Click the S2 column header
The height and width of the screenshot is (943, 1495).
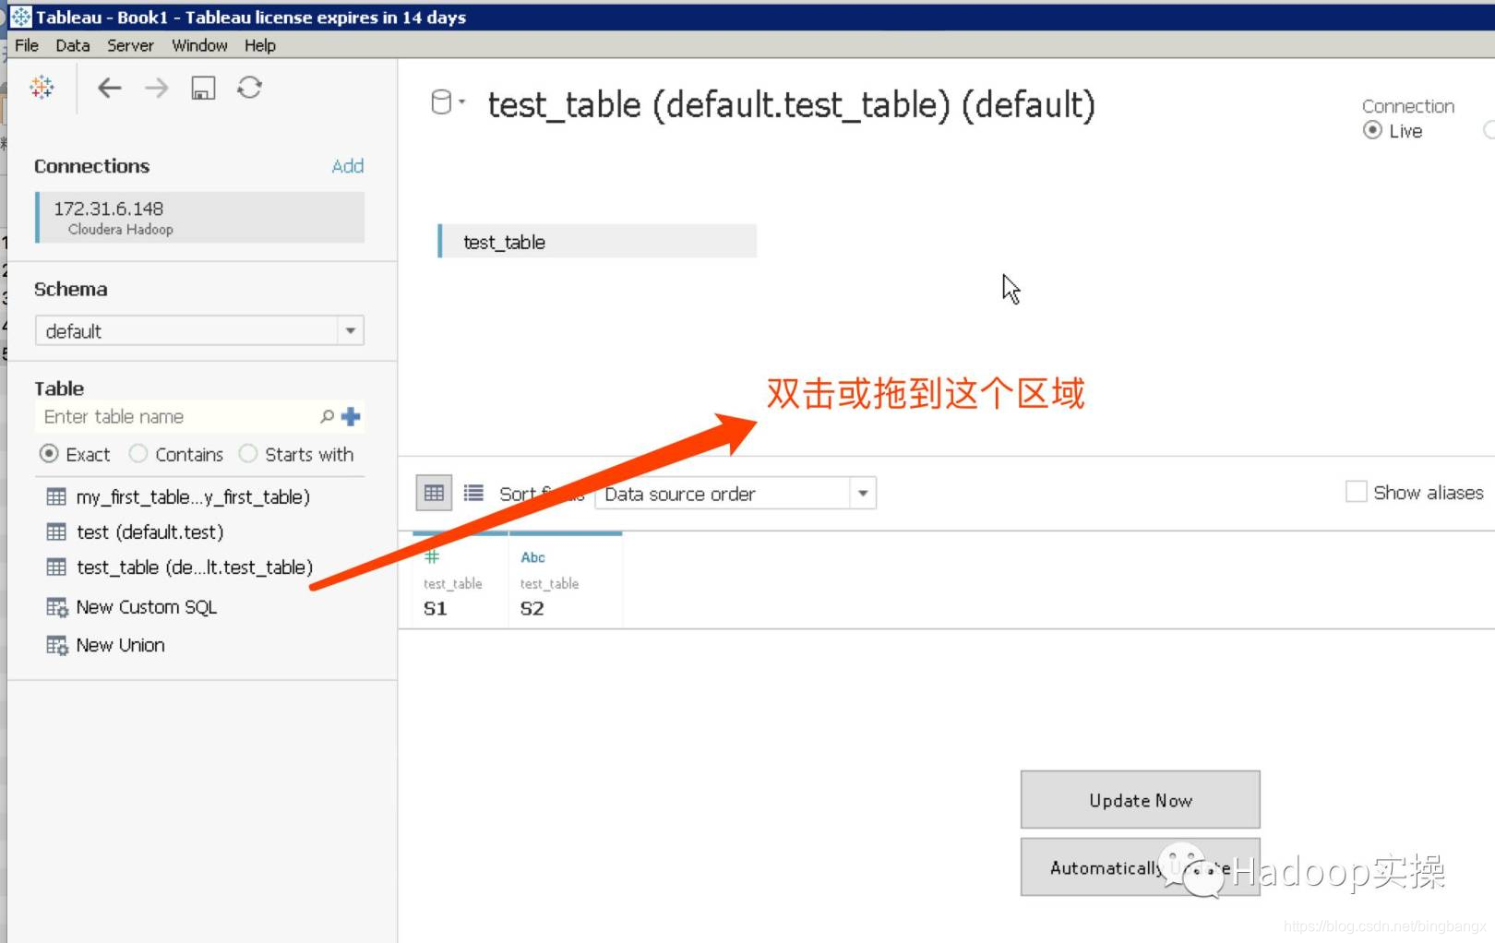[565, 580]
